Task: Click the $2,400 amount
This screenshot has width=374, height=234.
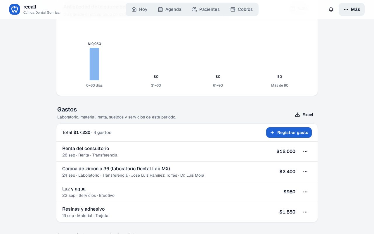Action: click(287, 172)
